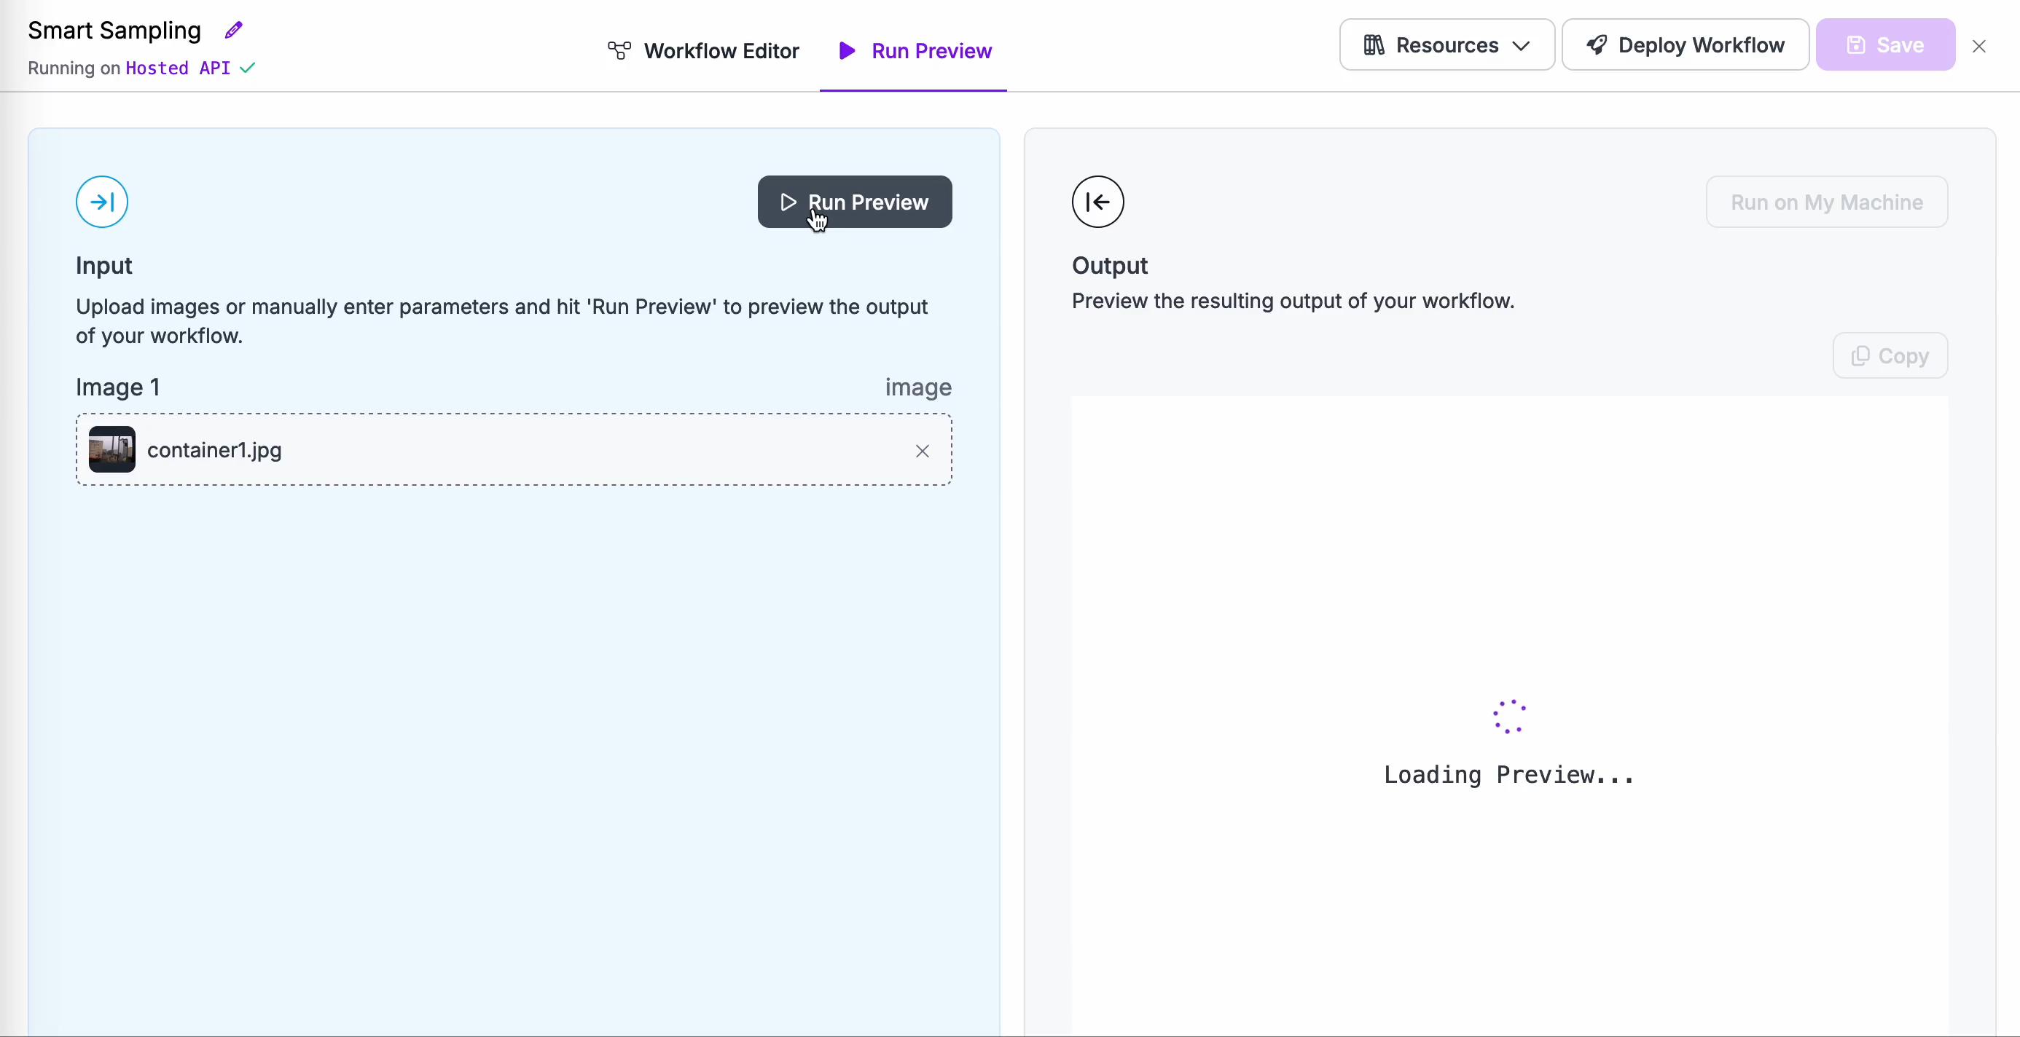2020x1037 pixels.
Task: Click the Run on My Machine button
Action: coord(1826,202)
